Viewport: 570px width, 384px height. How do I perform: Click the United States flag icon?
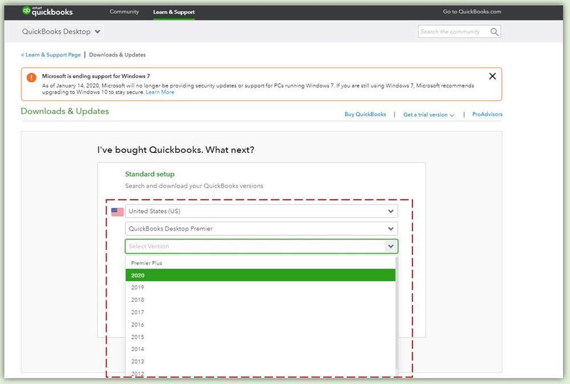tap(117, 212)
